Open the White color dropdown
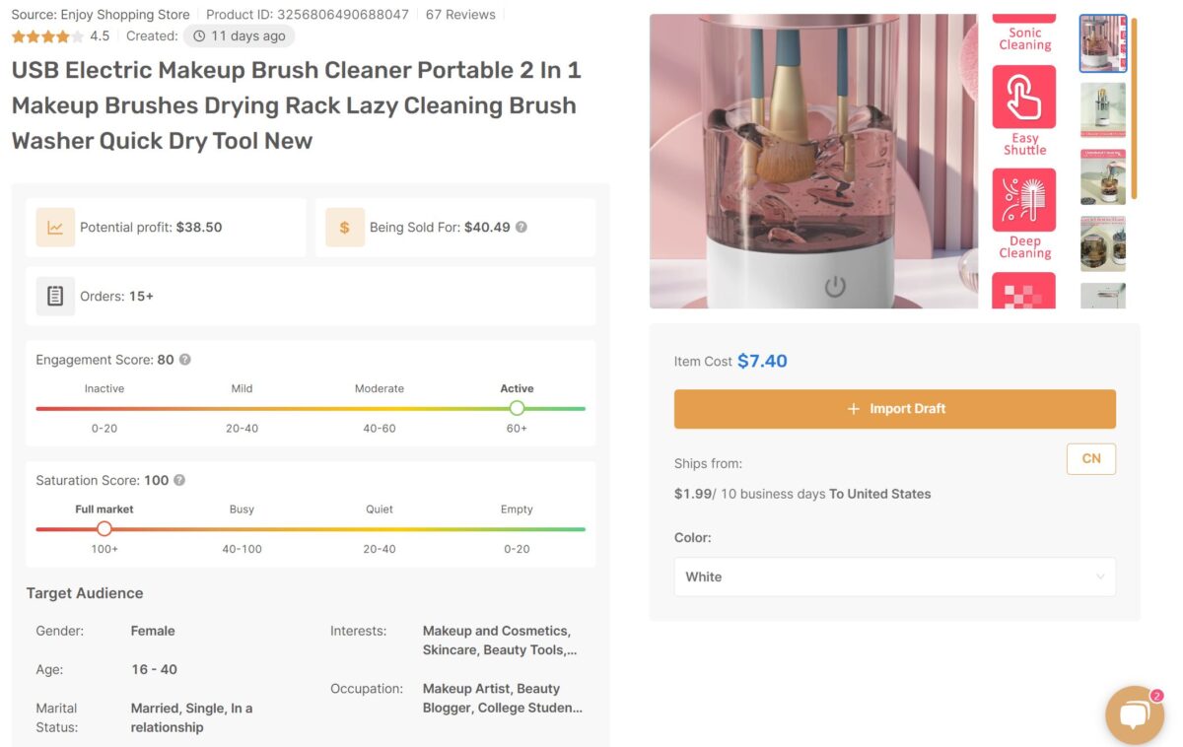 [893, 577]
